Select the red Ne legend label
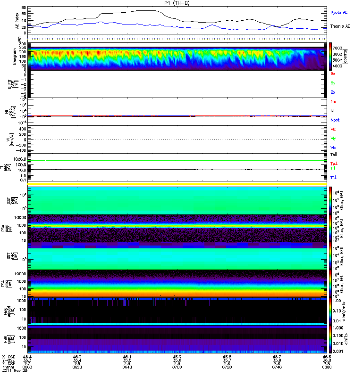Viewport: 354px width, 377px height. point(333,101)
